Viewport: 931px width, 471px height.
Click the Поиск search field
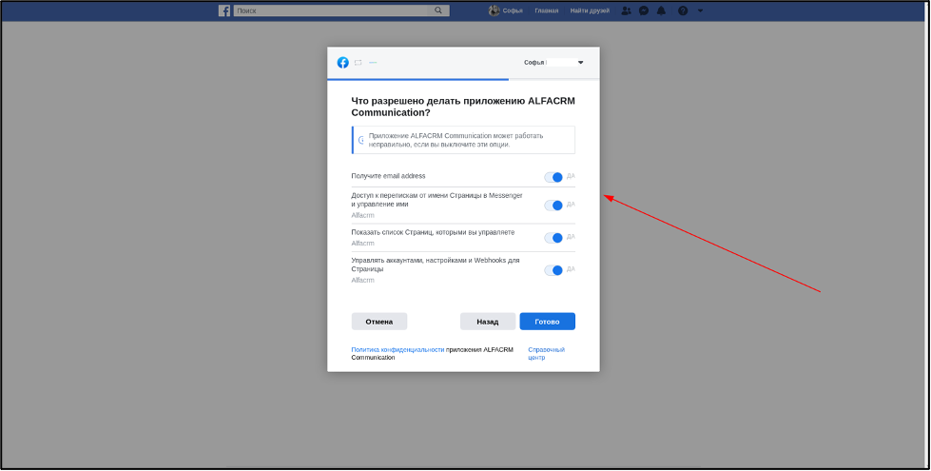click(333, 10)
